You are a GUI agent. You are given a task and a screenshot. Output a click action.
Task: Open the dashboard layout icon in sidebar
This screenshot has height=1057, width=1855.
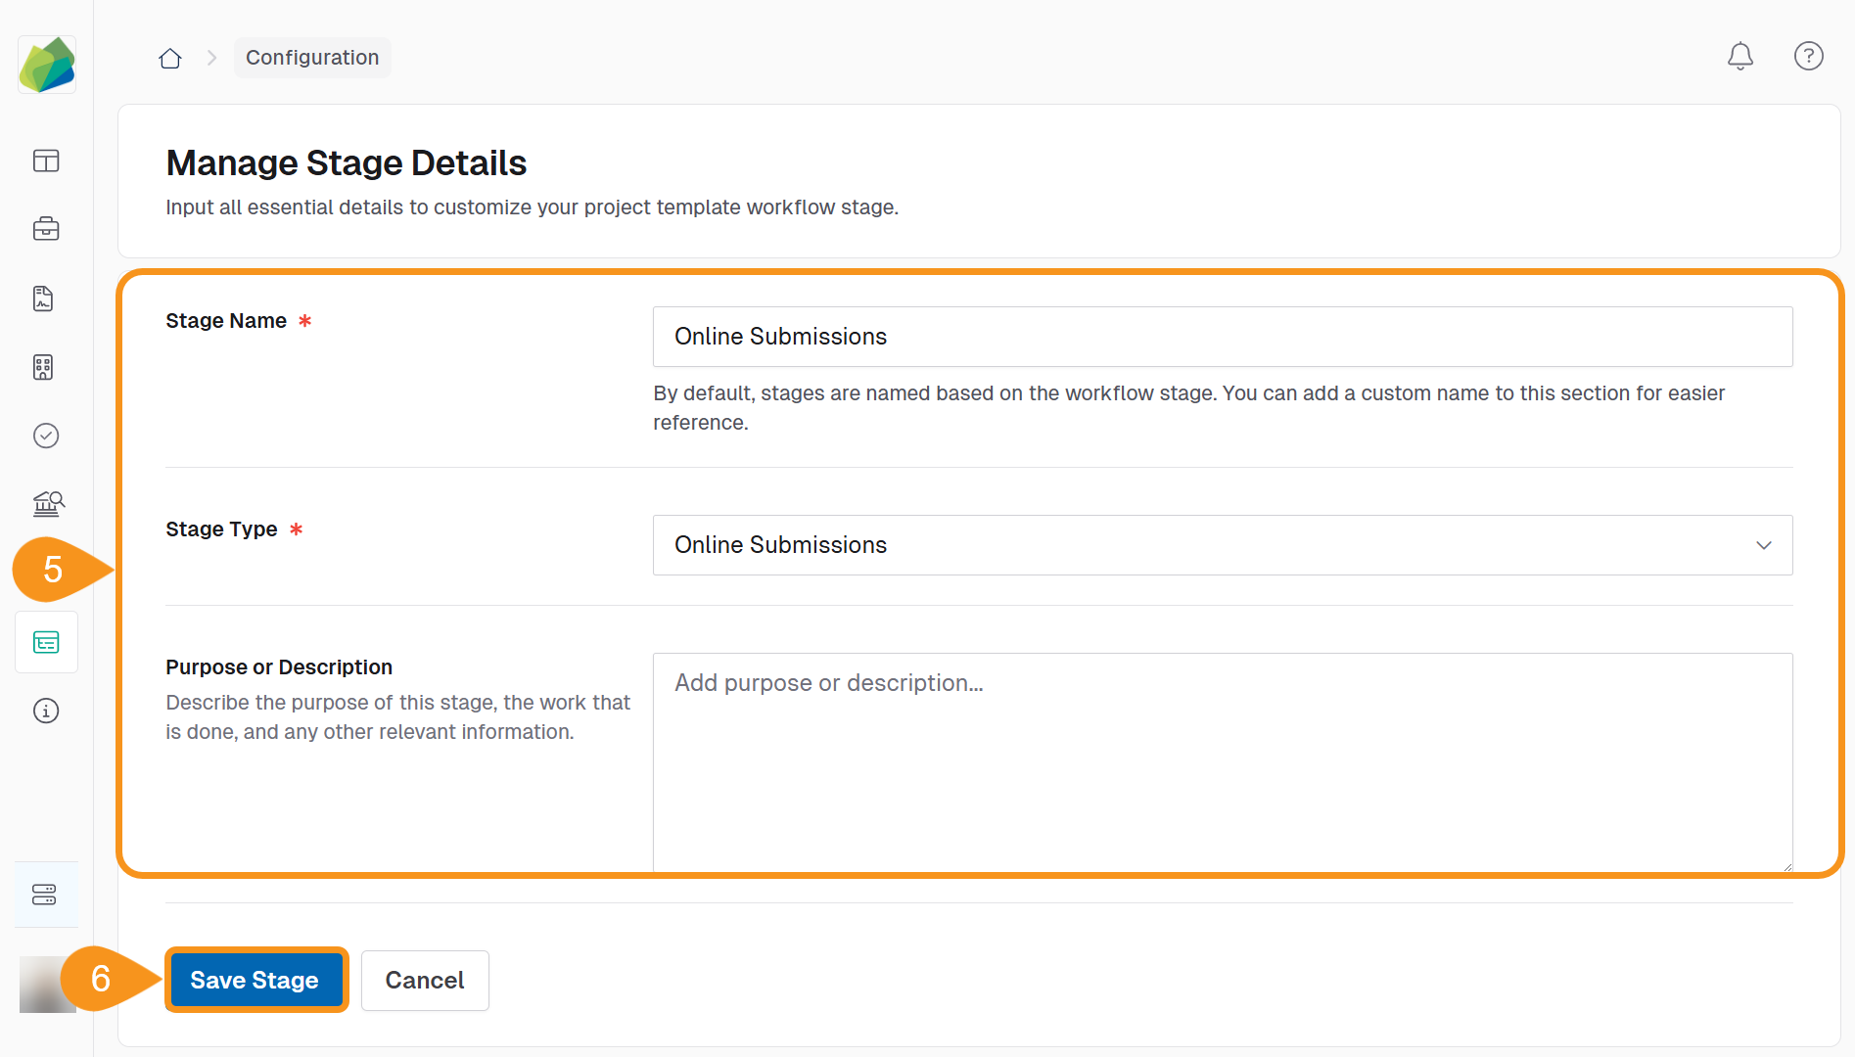pos(46,161)
